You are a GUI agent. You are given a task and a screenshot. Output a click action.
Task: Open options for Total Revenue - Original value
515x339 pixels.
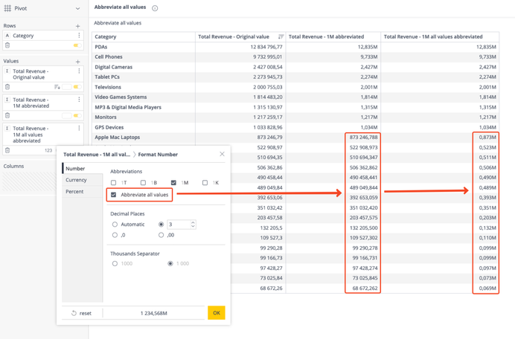point(79,72)
